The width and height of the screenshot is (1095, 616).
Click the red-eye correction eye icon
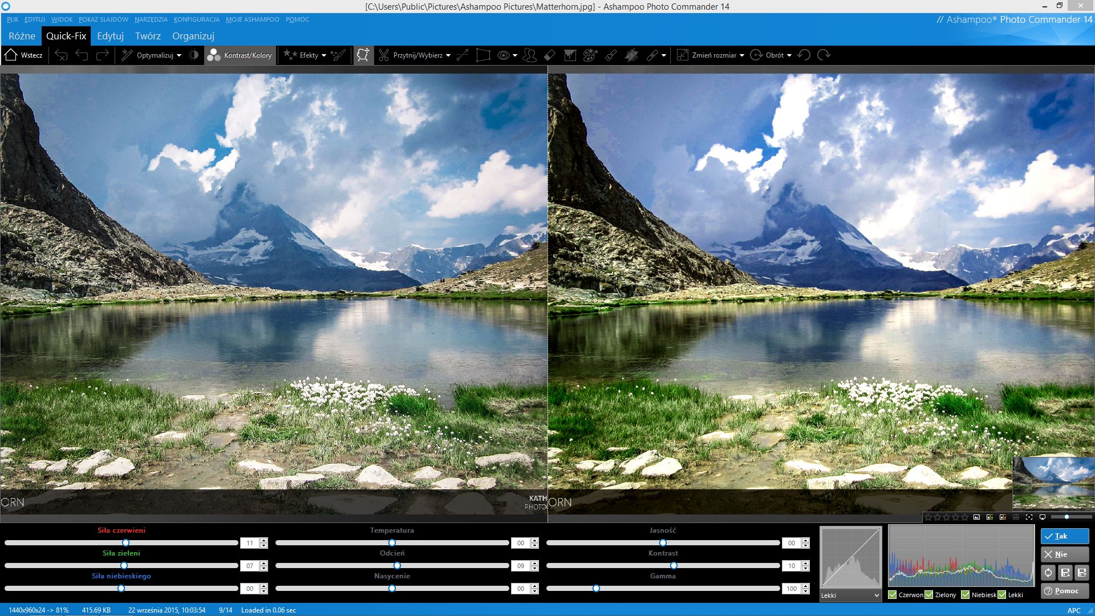pyautogui.click(x=503, y=55)
